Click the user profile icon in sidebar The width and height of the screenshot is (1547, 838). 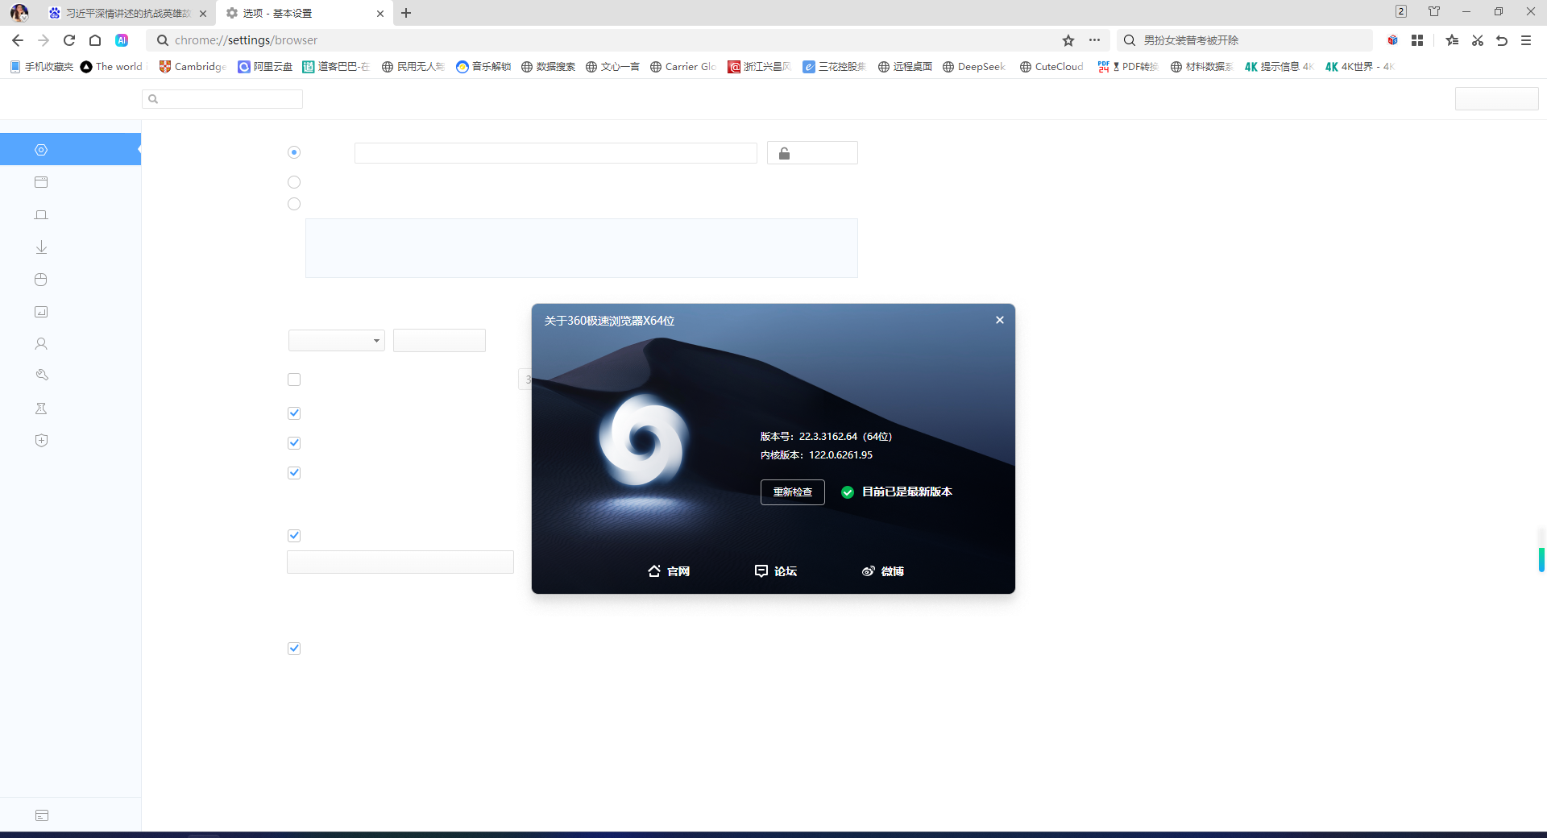click(41, 344)
